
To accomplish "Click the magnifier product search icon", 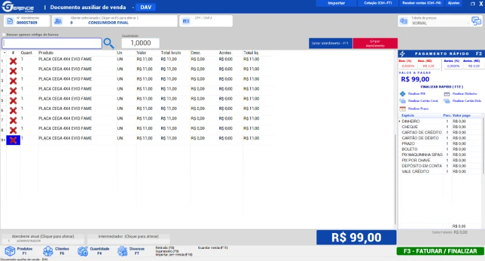I will tap(109, 43).
